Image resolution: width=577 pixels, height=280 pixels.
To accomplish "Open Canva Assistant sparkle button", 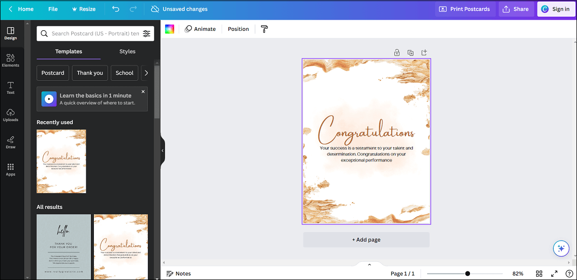I will [x=561, y=248].
